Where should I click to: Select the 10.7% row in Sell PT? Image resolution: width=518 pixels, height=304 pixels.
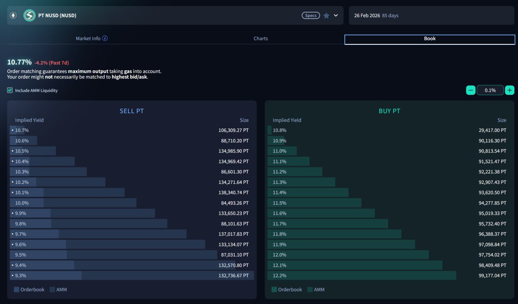tap(132, 130)
